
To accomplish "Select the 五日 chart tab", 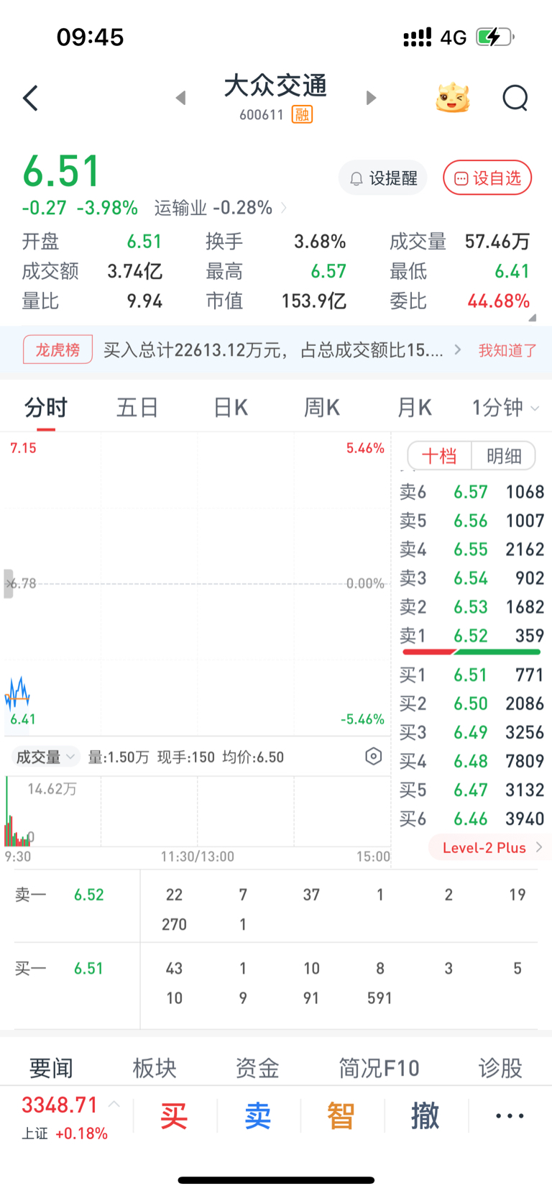I will tap(137, 408).
